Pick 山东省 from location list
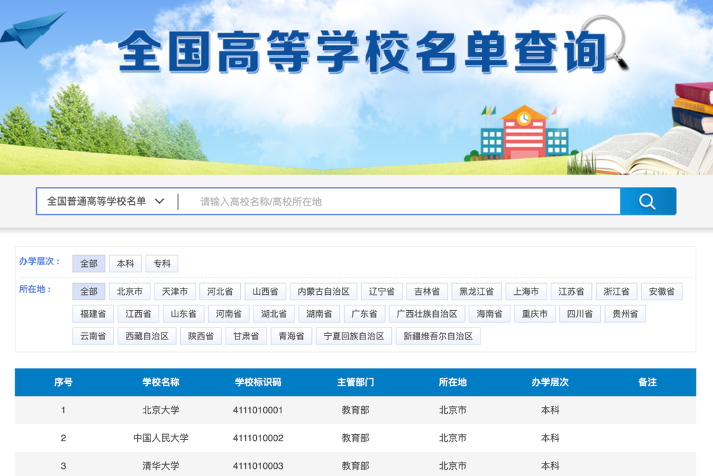This screenshot has height=476, width=713. (x=183, y=314)
